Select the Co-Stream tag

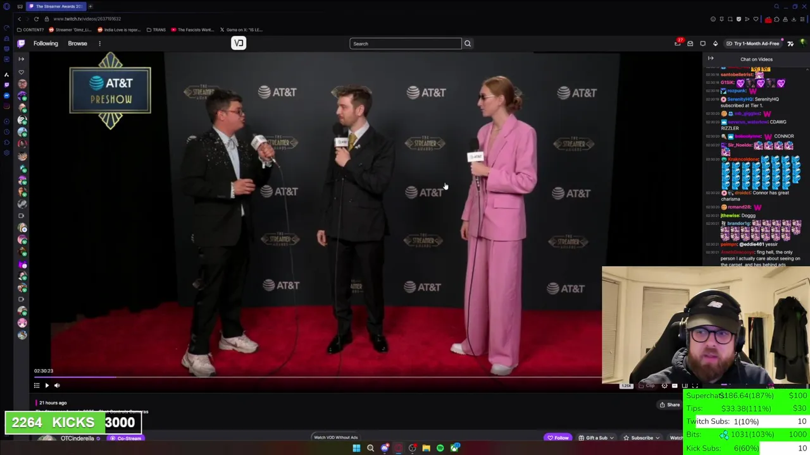click(x=125, y=439)
